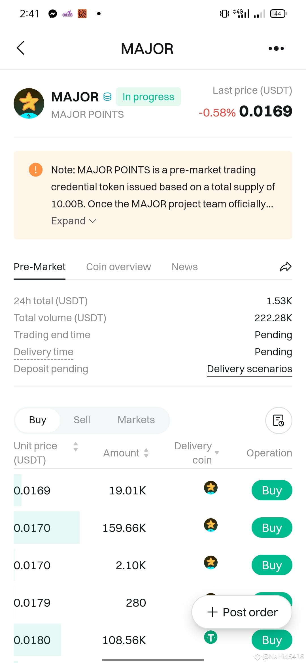Buy the 2.10K order at 0.0170

[272, 565]
